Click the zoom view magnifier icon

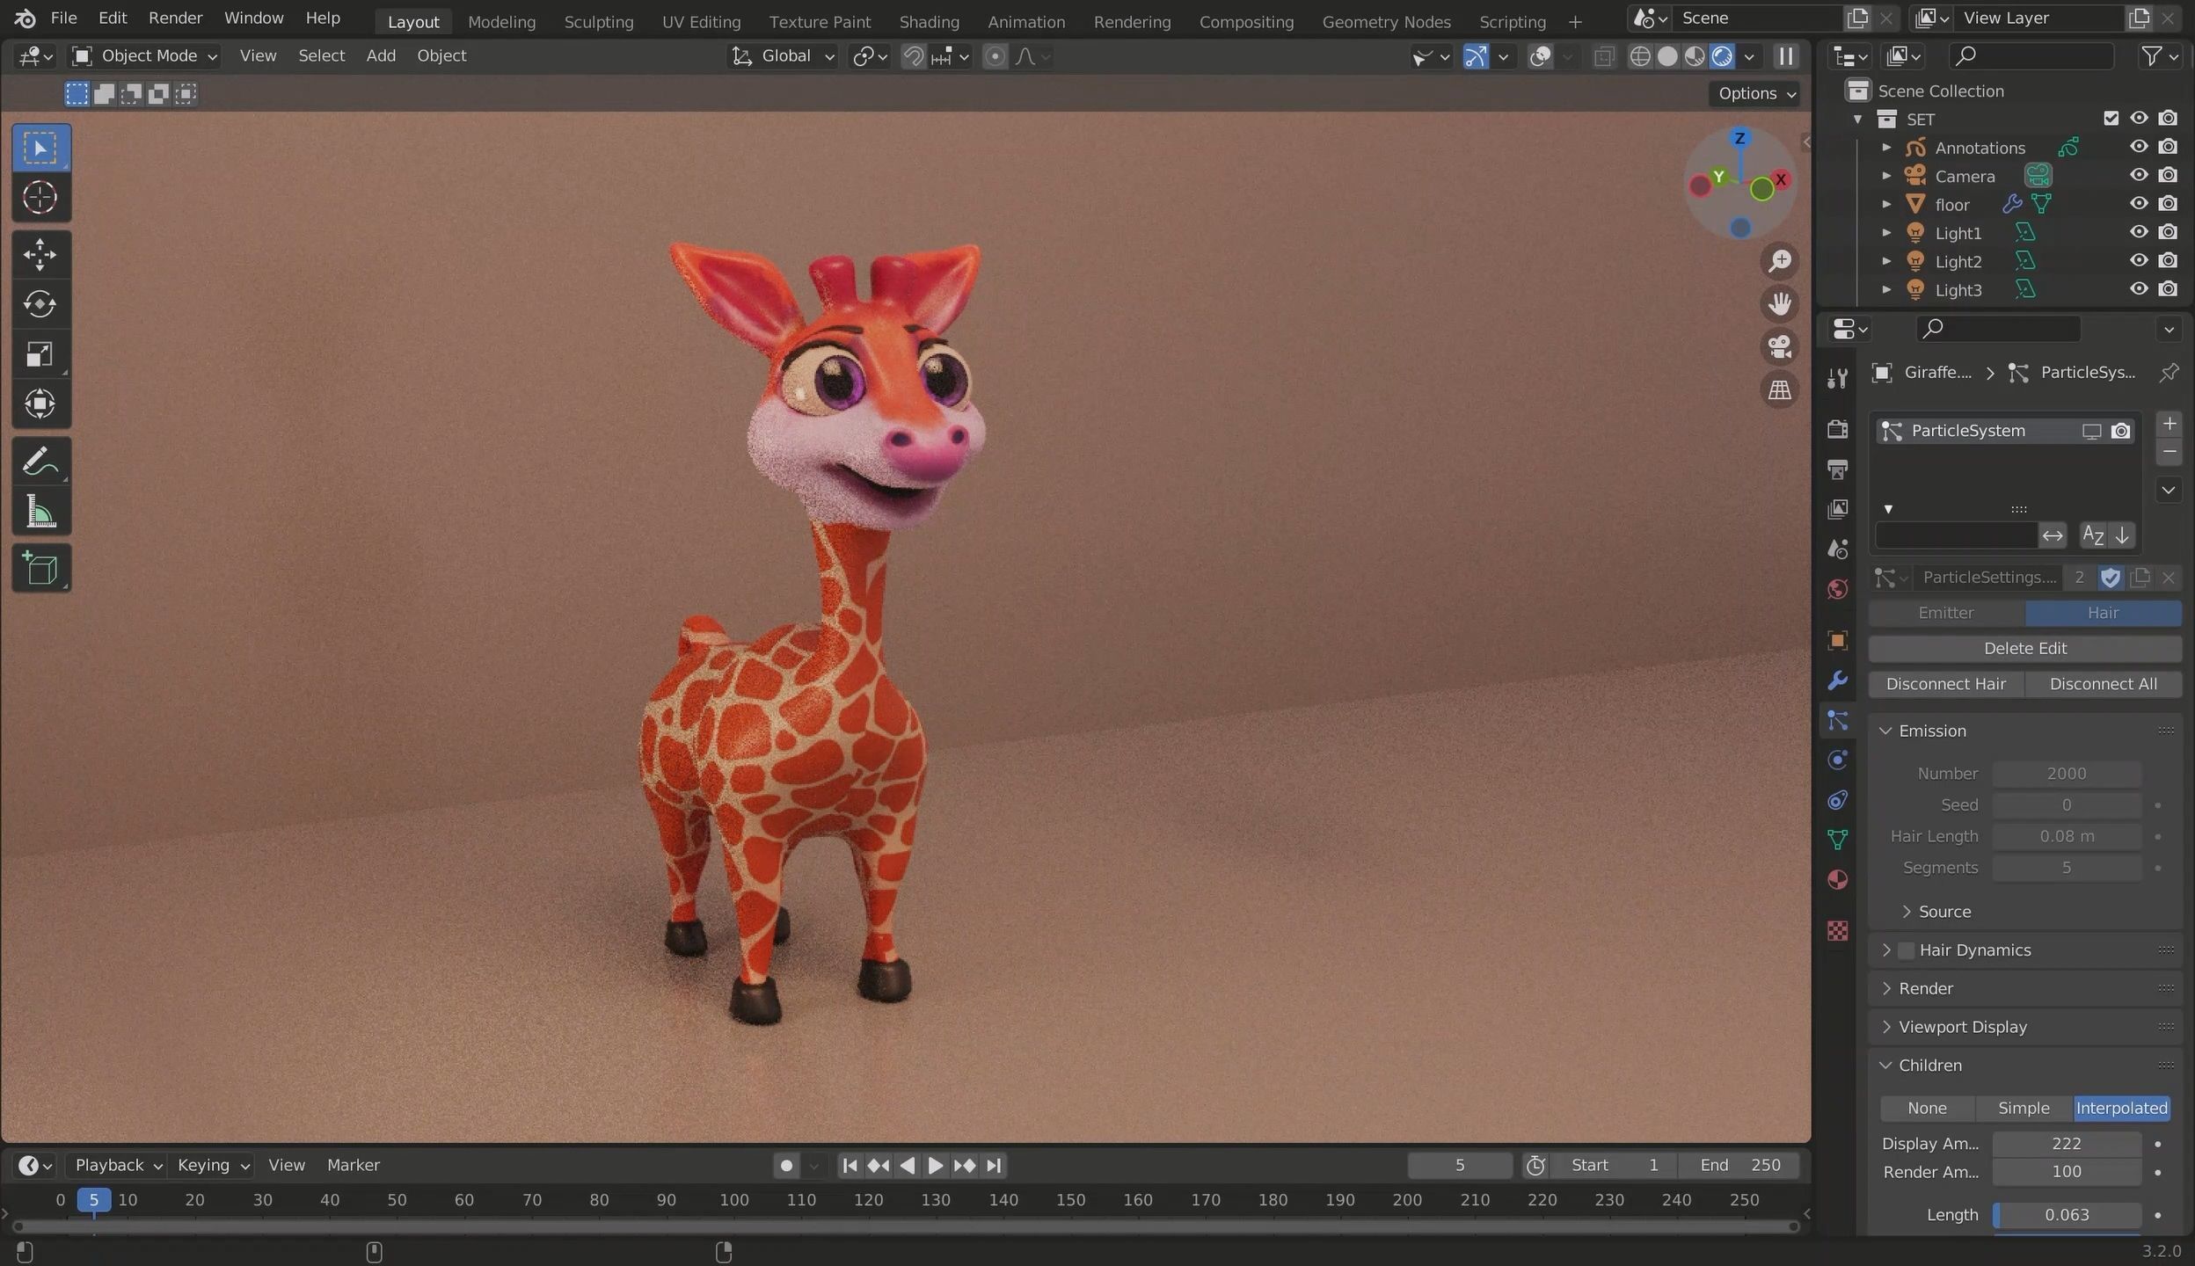(x=1780, y=261)
